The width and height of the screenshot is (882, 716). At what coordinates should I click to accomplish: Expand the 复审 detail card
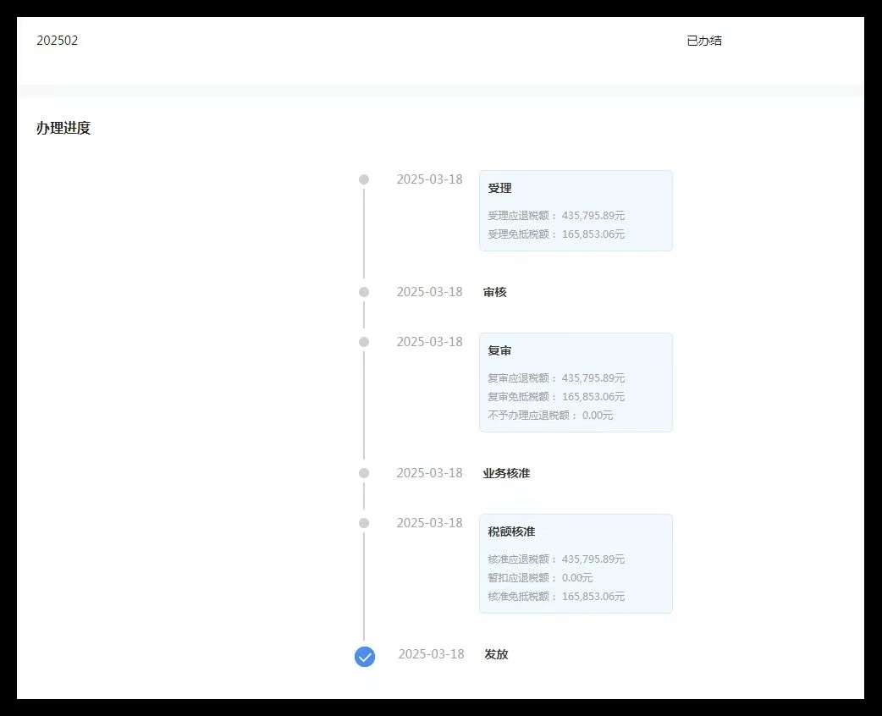tap(576, 382)
